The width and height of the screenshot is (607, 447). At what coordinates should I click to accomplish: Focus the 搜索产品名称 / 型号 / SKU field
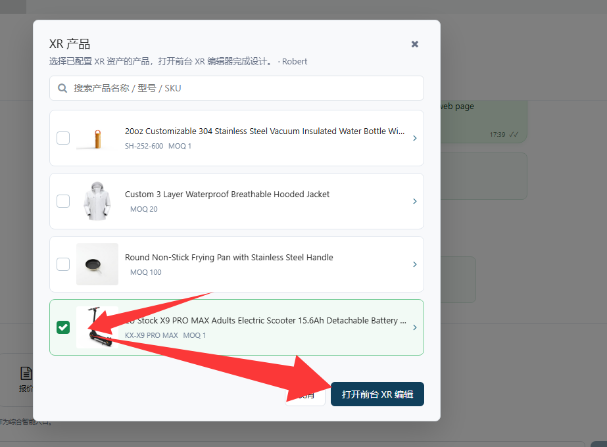237,88
